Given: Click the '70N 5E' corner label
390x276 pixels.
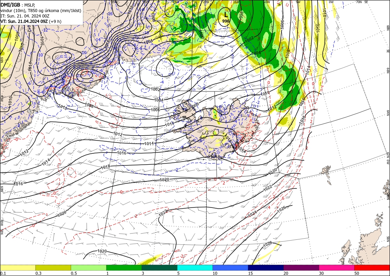Looking at the screenshot, I should [362, 2].
